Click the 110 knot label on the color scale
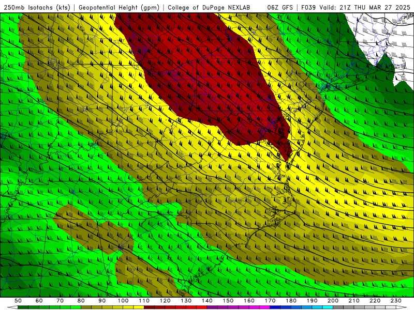Screen dimensions: 414x310 144,301
